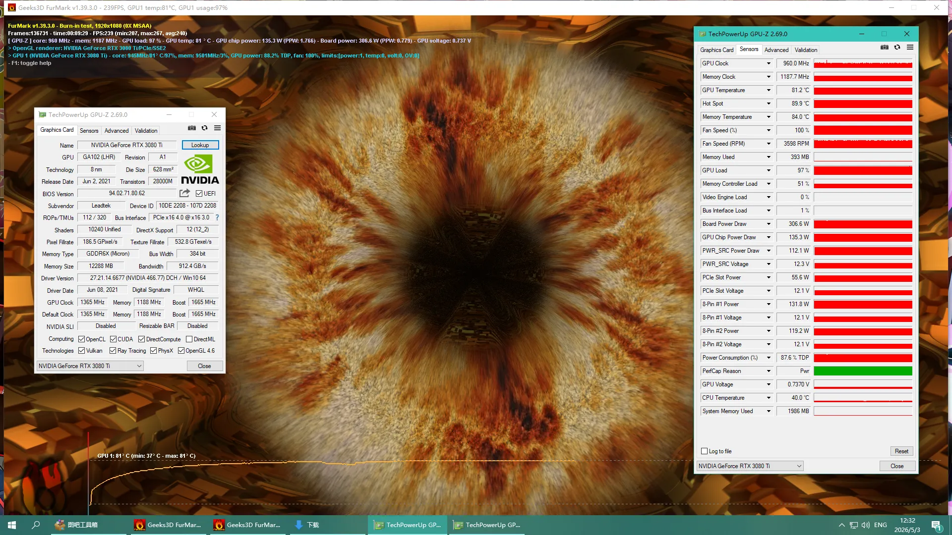The image size is (952, 535).
Task: Switch to Validation tab in Sensors window
Action: [x=806, y=50]
